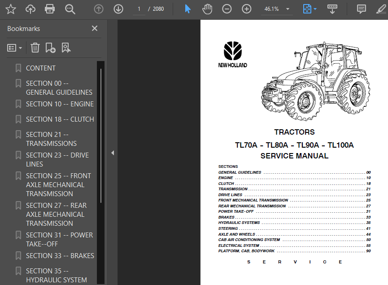Open SECTION 31 POWER TAKE-OFF bookmark
The image size is (388, 285).
coord(59,239)
